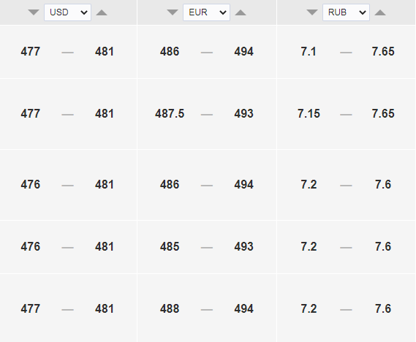The height and width of the screenshot is (342, 416).
Task: Select second row EUR sell rate 493
Action: pos(243,114)
